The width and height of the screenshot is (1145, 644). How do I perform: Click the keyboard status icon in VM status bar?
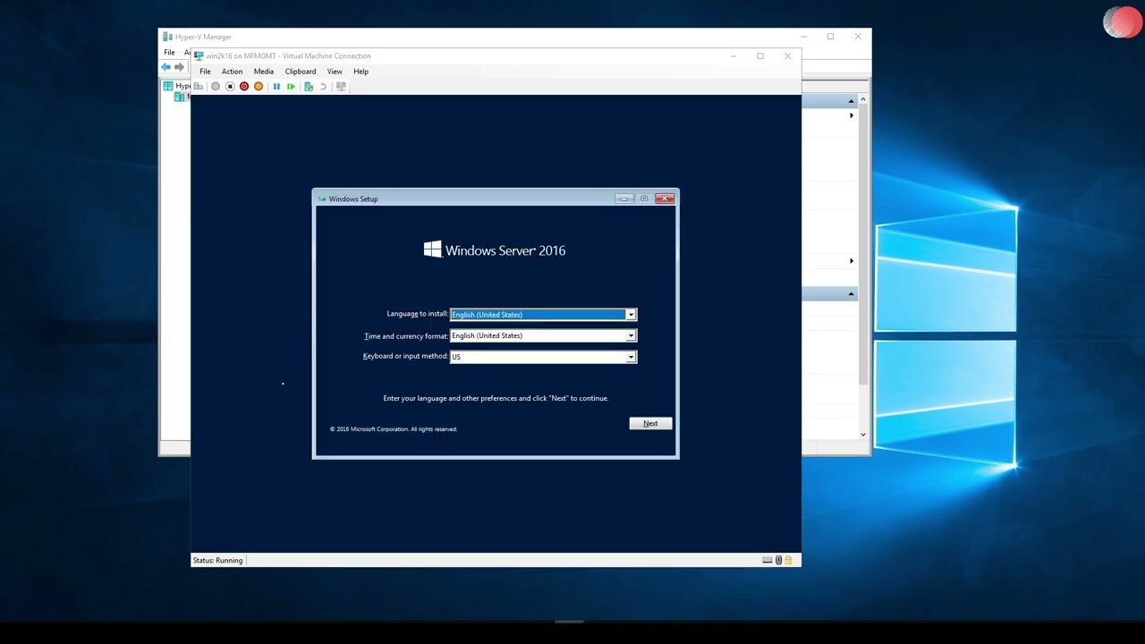[x=768, y=560]
